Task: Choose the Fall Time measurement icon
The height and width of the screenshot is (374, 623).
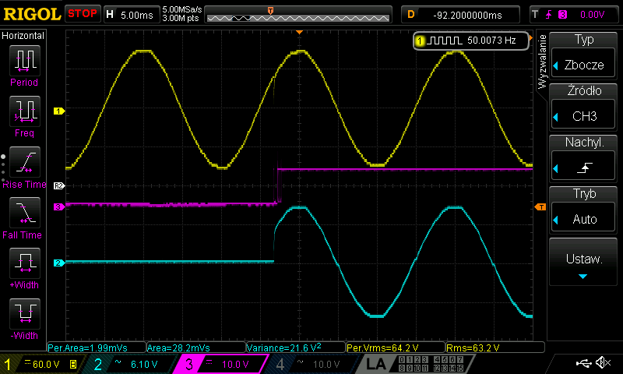Action: point(23,213)
